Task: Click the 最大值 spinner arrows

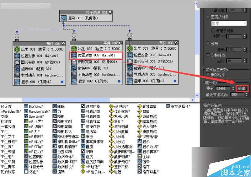Action: pyautogui.click(x=245, y=10)
